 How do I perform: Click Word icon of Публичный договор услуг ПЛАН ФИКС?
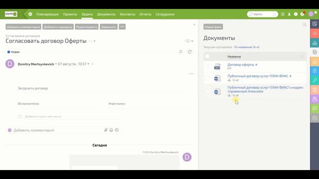click(217, 78)
